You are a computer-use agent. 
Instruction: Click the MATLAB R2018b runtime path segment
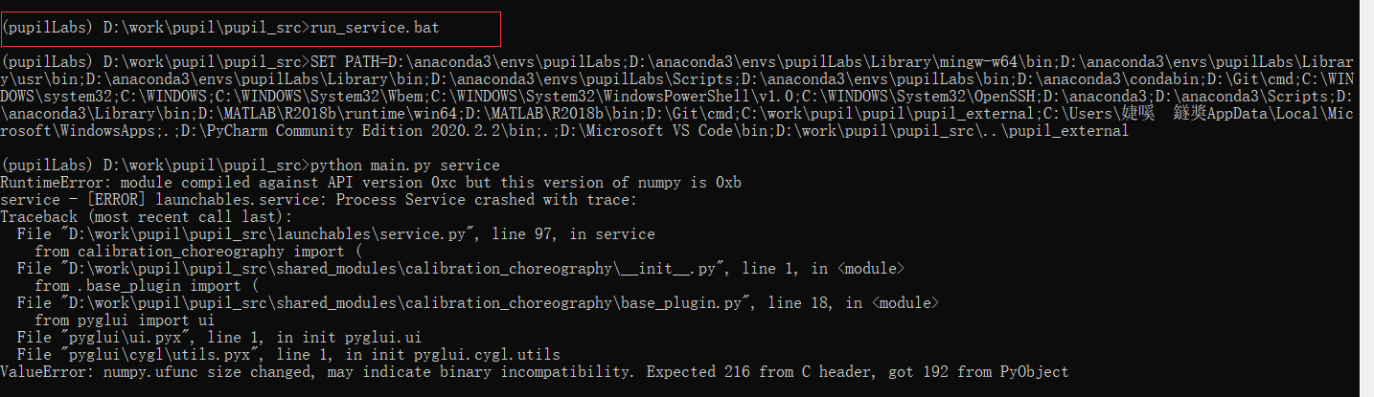(326, 113)
